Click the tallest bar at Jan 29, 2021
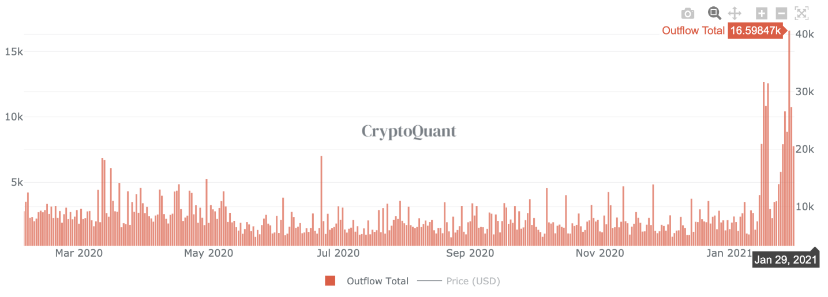Screen dimensions: 828x297 pos(789,138)
